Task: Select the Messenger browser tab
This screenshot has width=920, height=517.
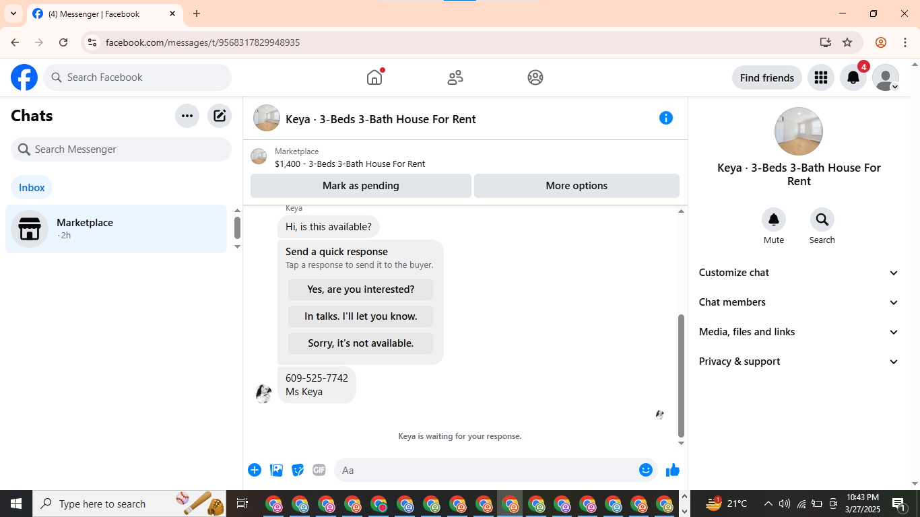Action: click(x=104, y=13)
